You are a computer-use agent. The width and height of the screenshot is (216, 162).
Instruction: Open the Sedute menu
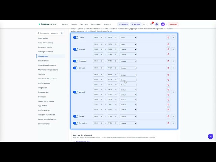(x=74, y=24)
